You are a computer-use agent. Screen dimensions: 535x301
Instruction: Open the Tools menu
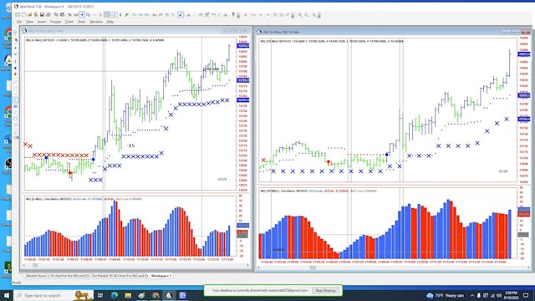[81, 22]
